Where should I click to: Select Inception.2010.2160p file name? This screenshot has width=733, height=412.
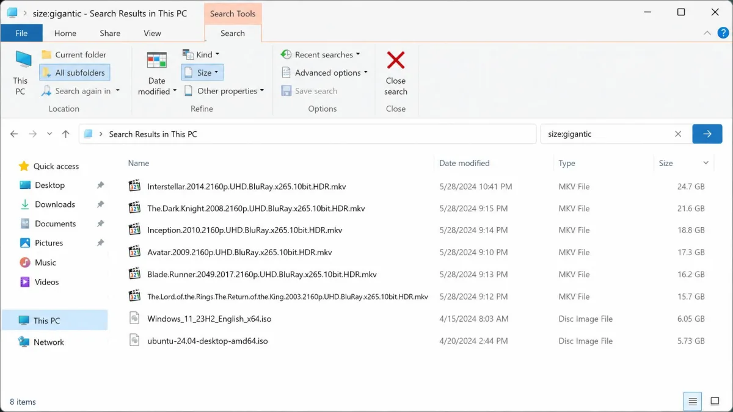245,230
